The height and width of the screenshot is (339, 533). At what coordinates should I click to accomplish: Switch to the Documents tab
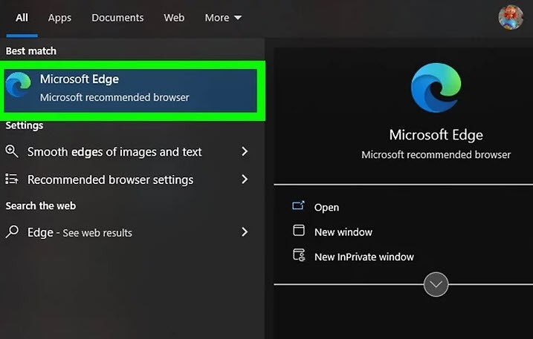click(x=117, y=18)
